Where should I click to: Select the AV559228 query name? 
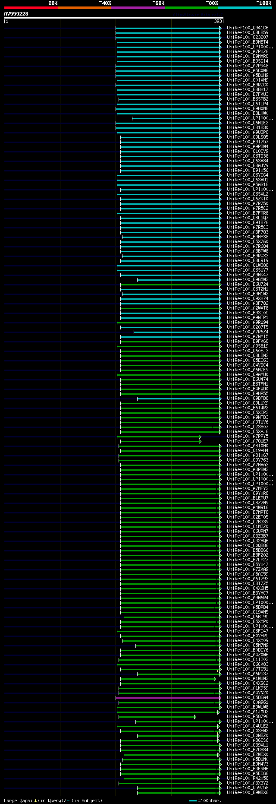pyautogui.click(x=16, y=14)
